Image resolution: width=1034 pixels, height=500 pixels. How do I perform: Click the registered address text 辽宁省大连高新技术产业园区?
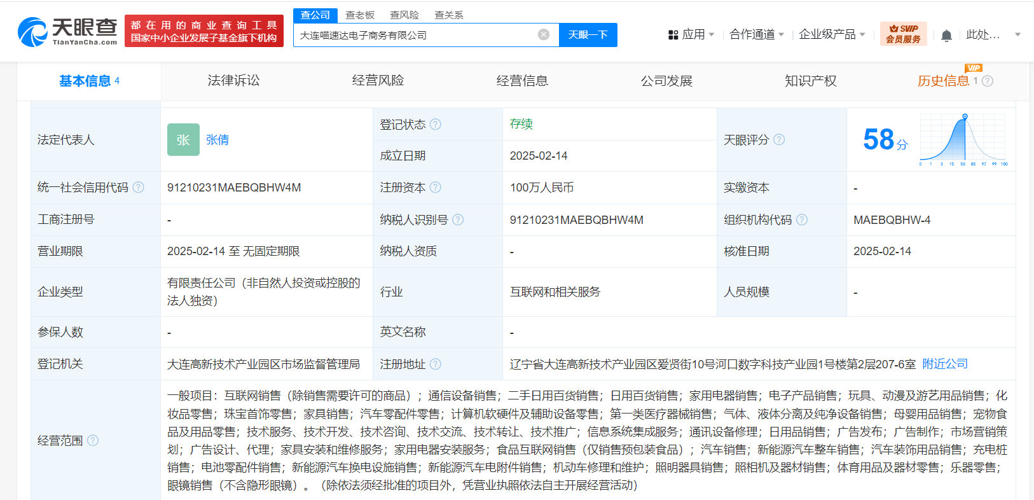[712, 364]
